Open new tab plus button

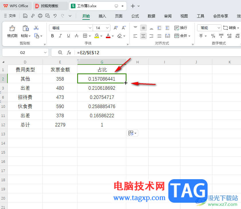[133, 6]
